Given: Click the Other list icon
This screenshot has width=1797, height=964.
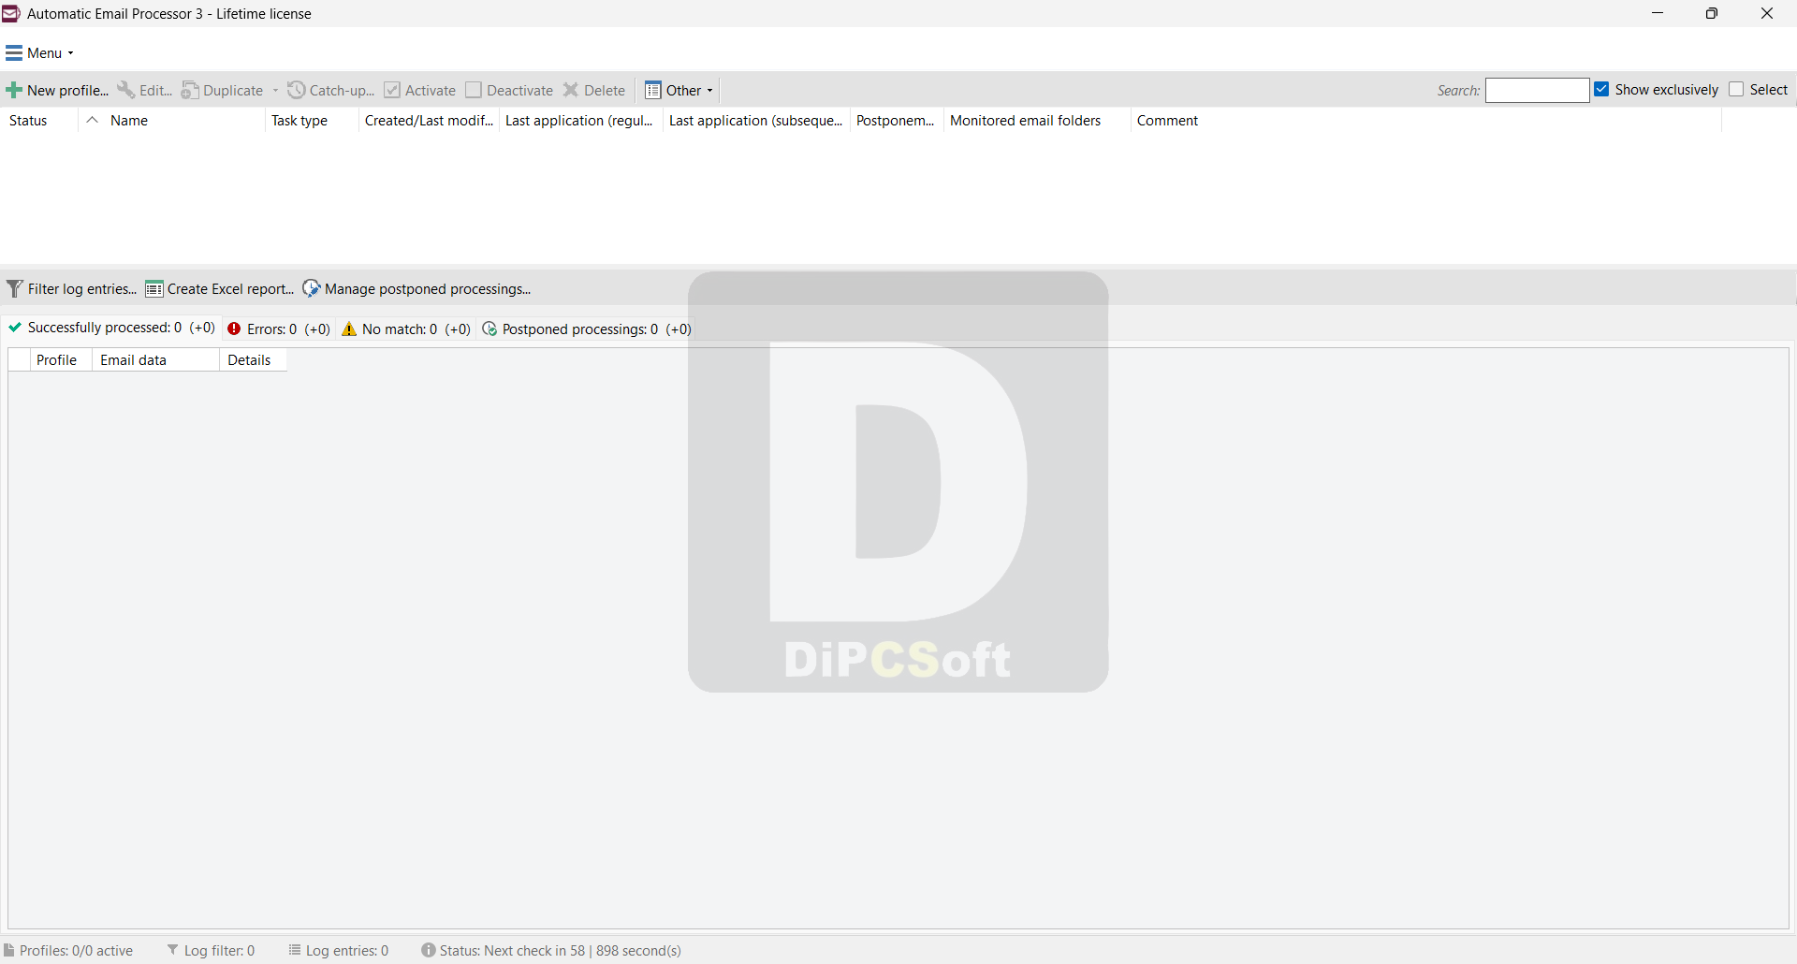Looking at the screenshot, I should (653, 91).
